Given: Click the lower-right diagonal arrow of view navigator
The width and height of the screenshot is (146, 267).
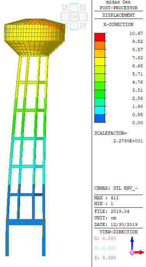Looking at the screenshot, I should pos(83,26).
